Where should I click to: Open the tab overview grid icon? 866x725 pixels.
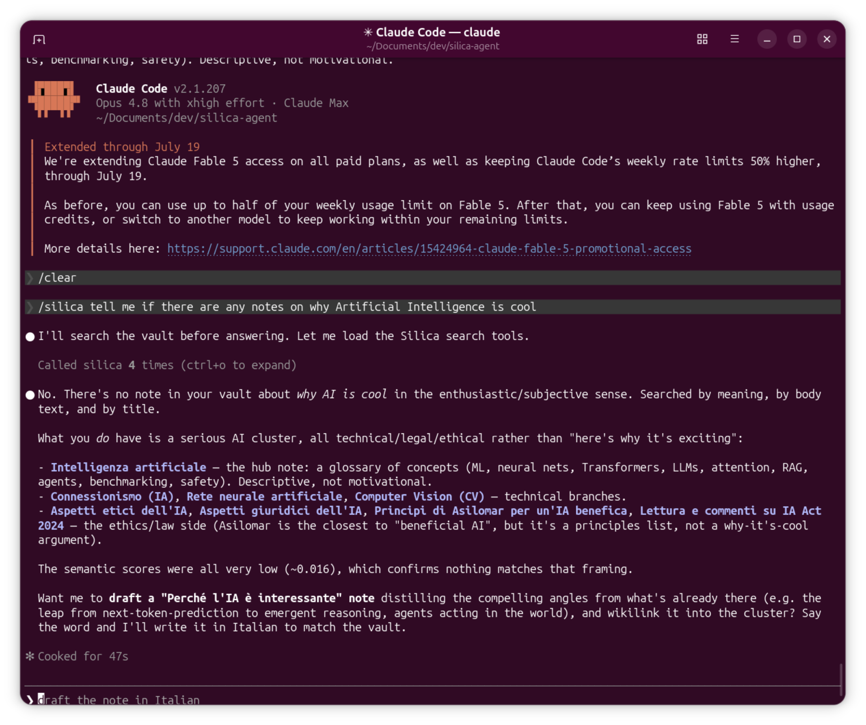coord(702,39)
